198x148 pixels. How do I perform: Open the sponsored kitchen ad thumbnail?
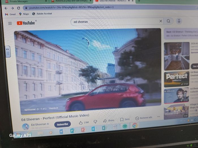pyautogui.click(x=177, y=56)
